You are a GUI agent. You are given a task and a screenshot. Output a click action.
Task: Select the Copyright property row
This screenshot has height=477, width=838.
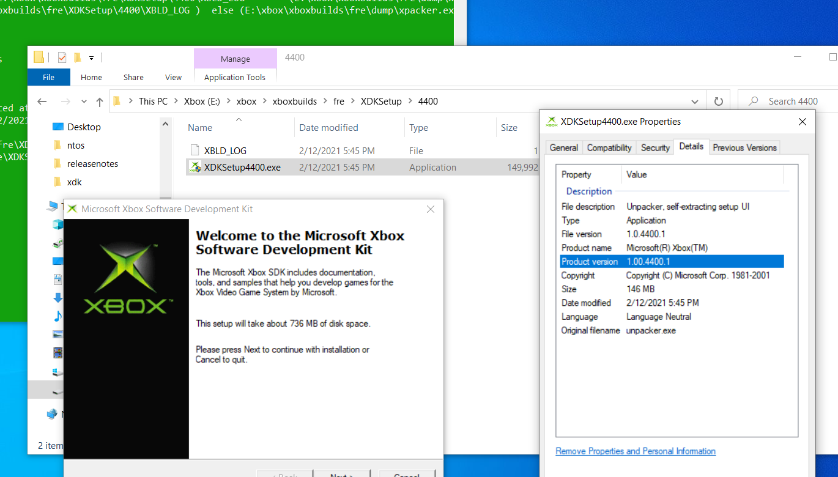click(x=672, y=275)
